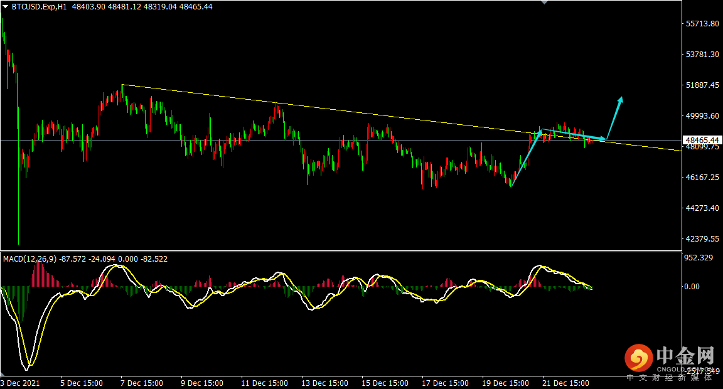Click the 3 Dec 2021 date label
The height and width of the screenshot is (389, 723).
pos(20,383)
